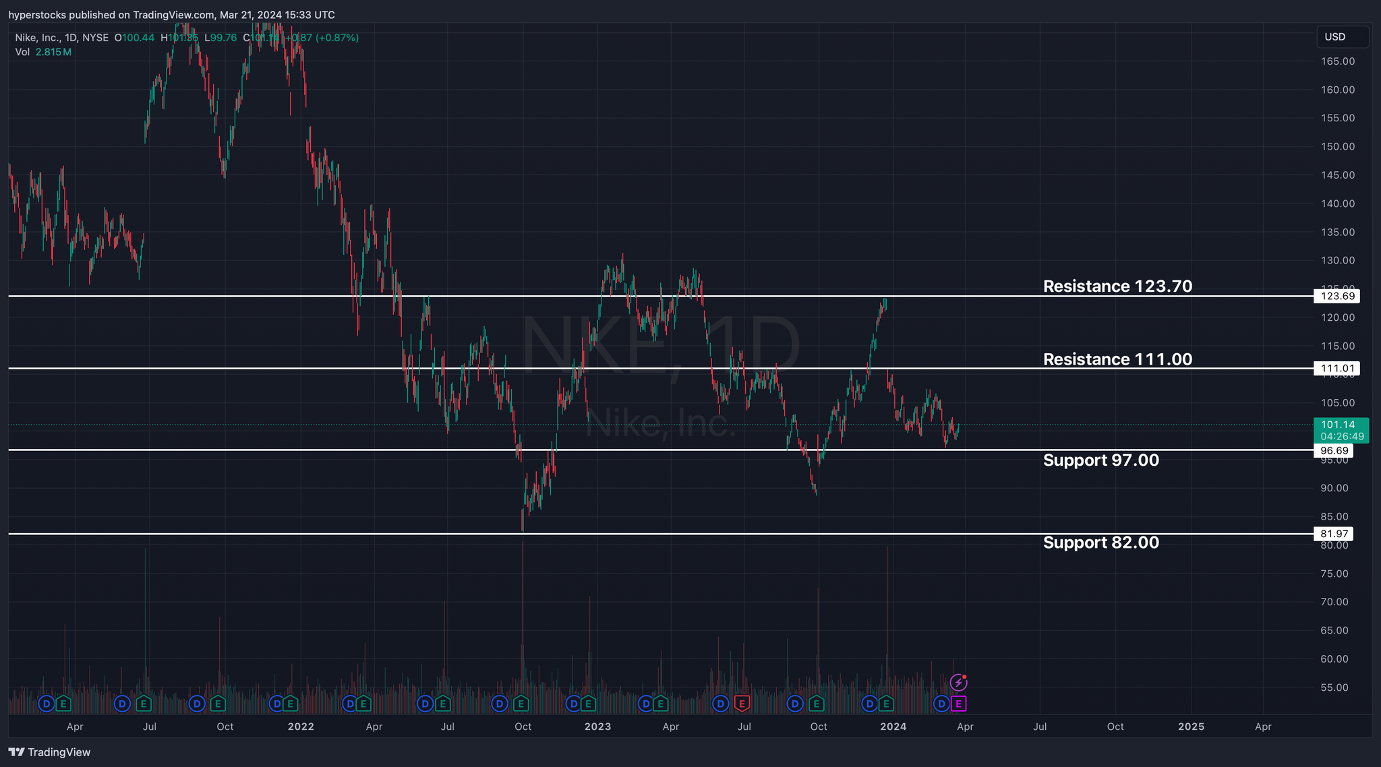Viewport: 1381px width, 767px height.
Task: Click the 2025 label on time axis
Action: click(x=1191, y=727)
